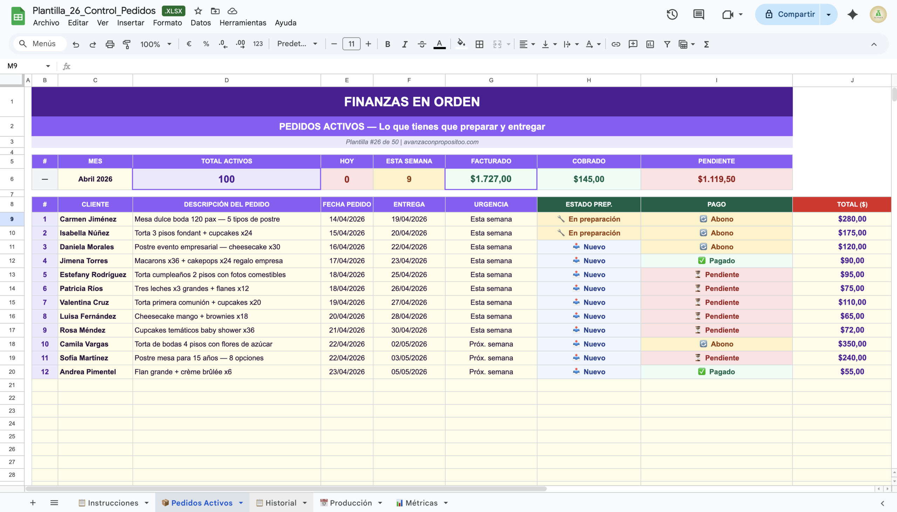Viewport: 897px width, 512px height.
Task: Open version history clock icon
Action: coord(672,14)
